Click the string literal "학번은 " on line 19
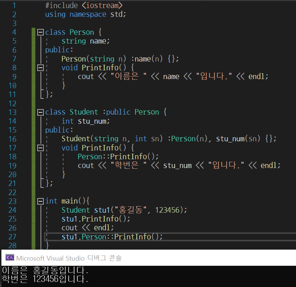Viewport: 296px width, 287px height. point(128,165)
